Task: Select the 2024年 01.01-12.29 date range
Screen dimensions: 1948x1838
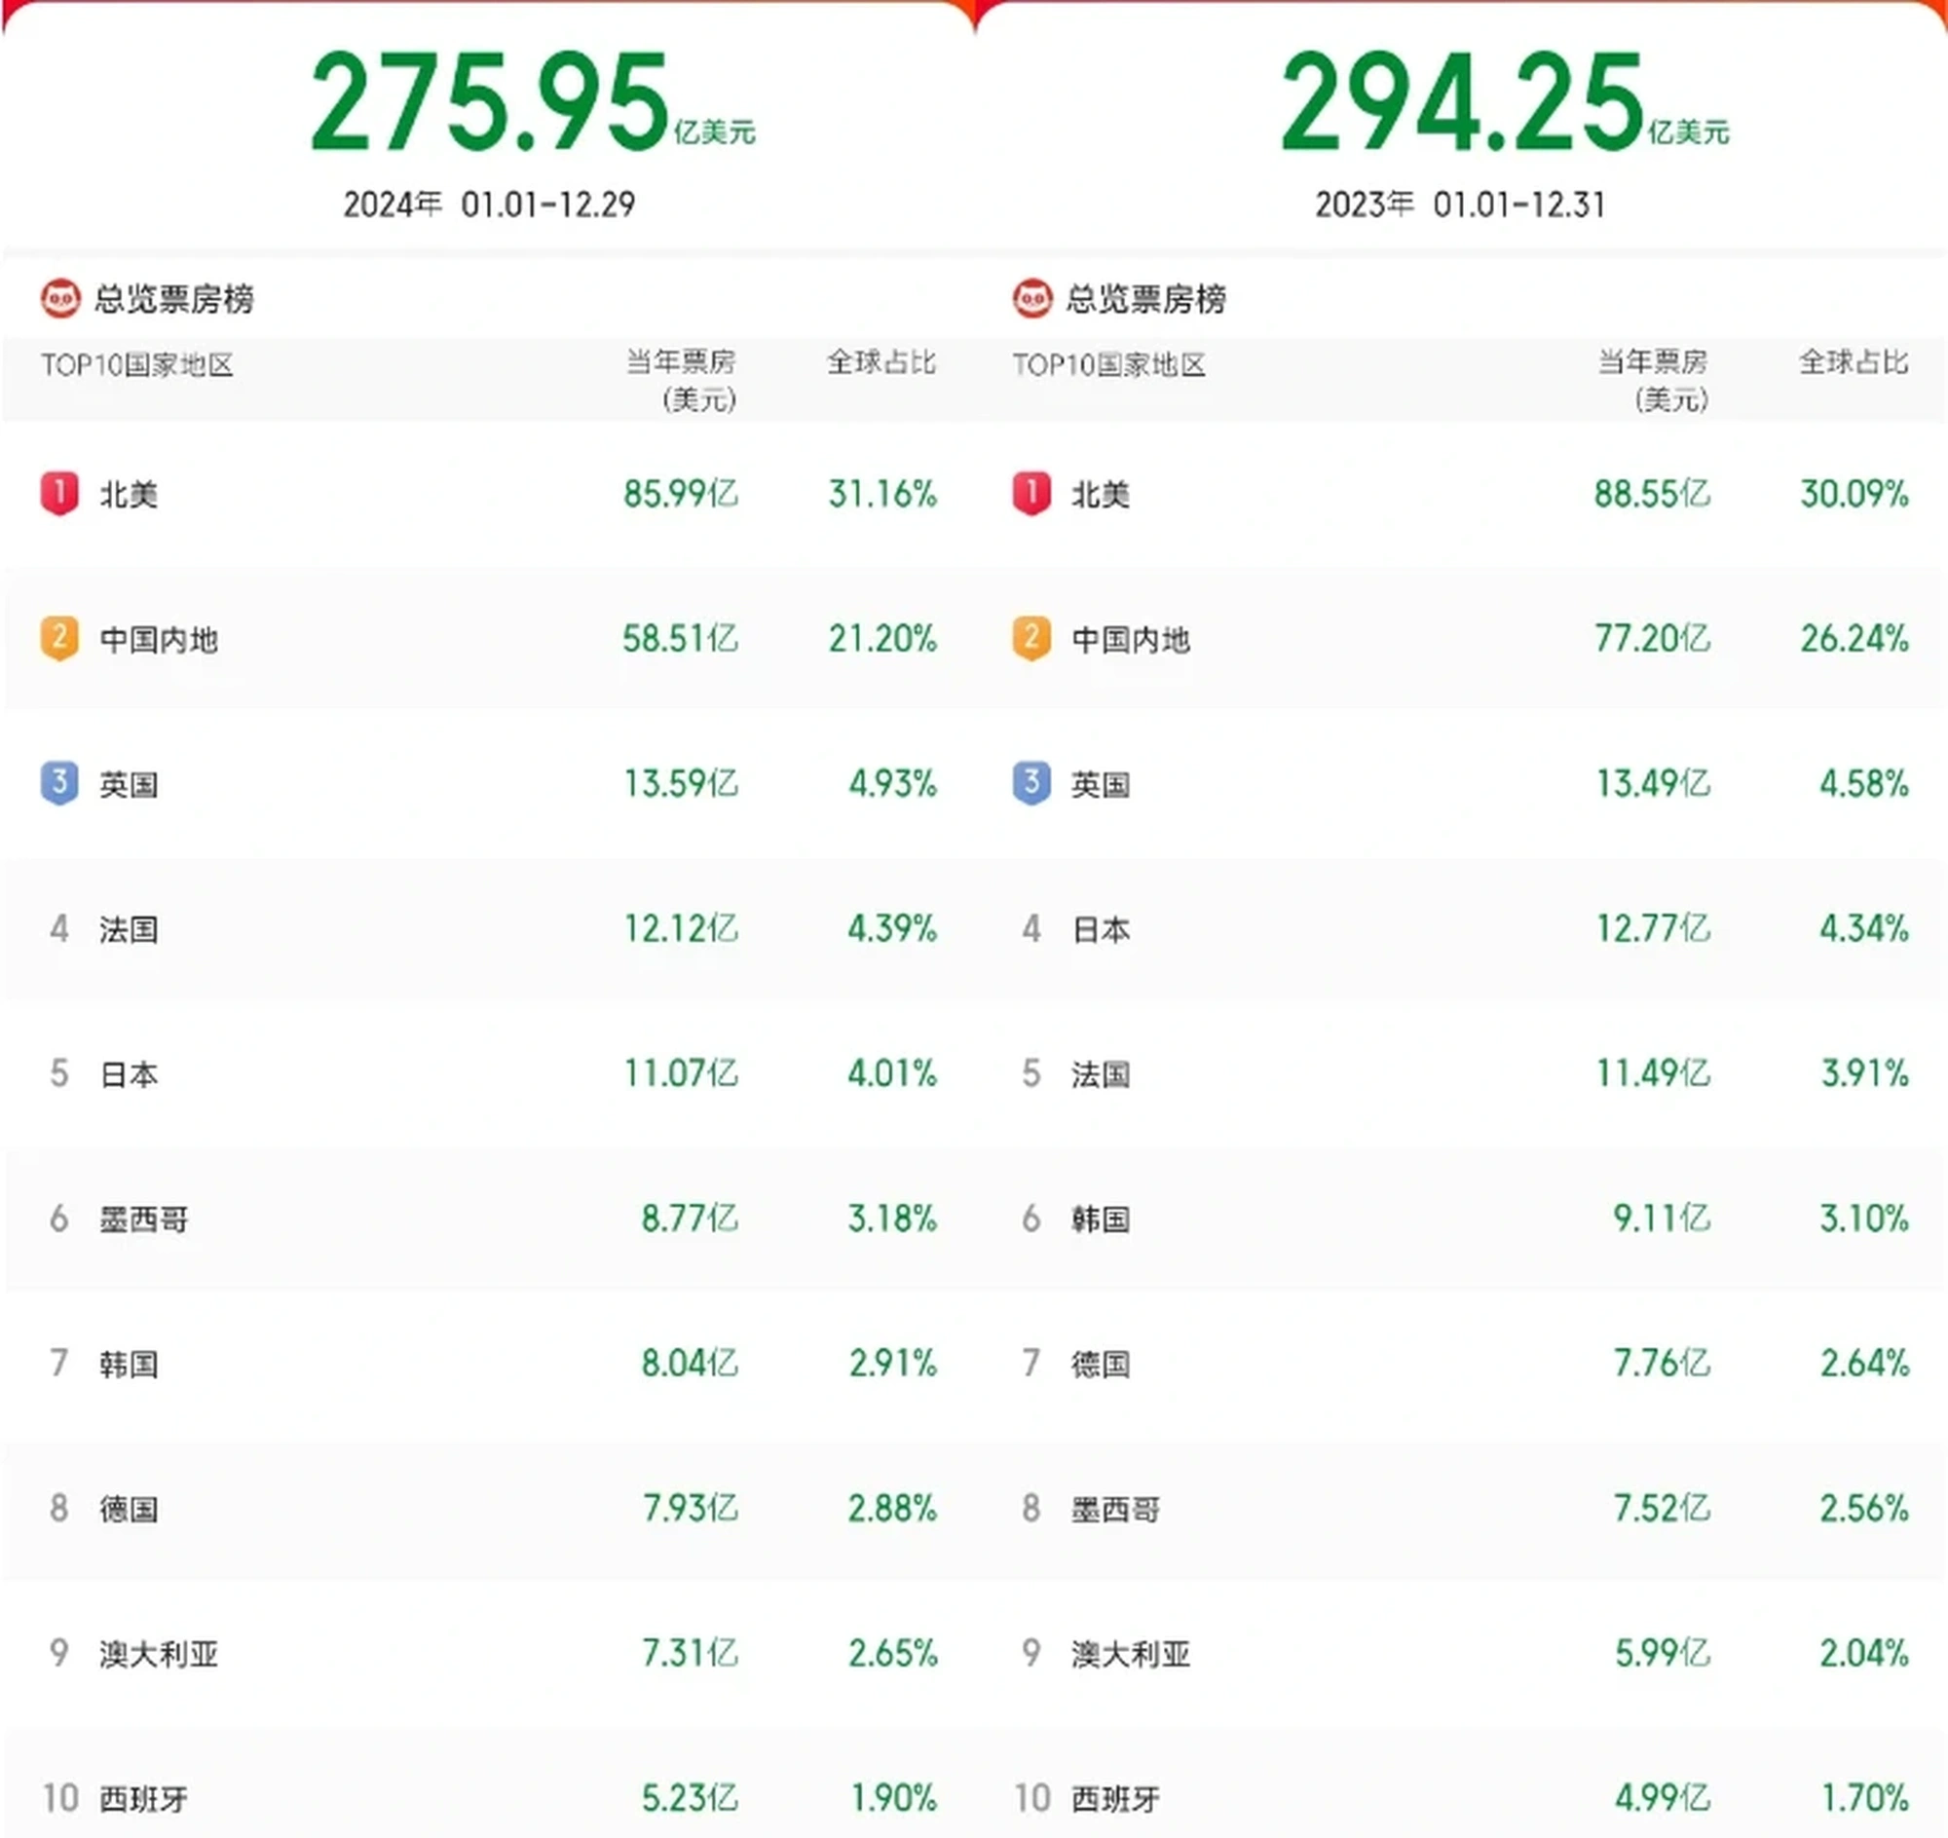Action: pyautogui.click(x=489, y=205)
